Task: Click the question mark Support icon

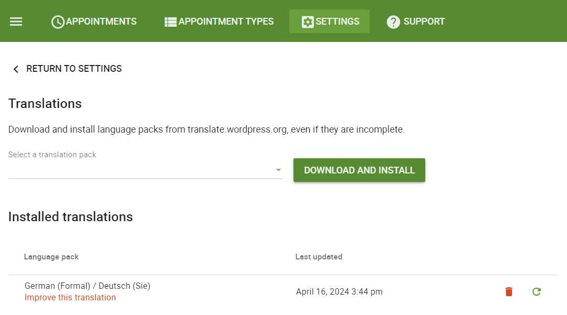Action: coord(393,21)
